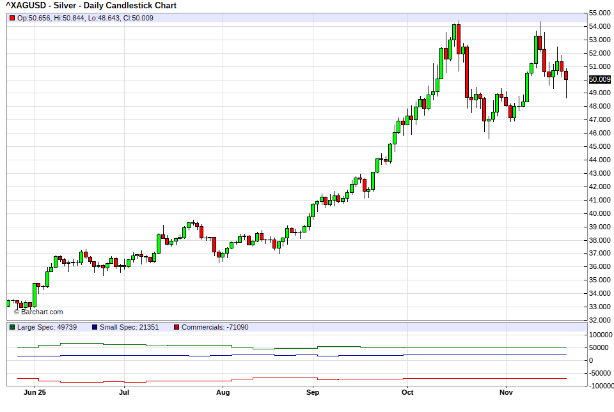The height and width of the screenshot is (412, 614).
Task: Click the 45.000 price axis label
Action: click(599, 146)
